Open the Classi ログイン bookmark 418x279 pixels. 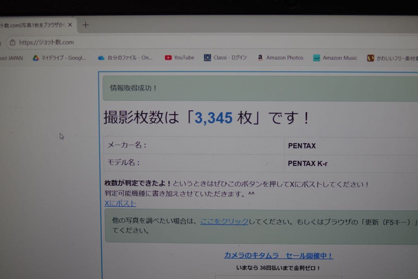point(226,57)
